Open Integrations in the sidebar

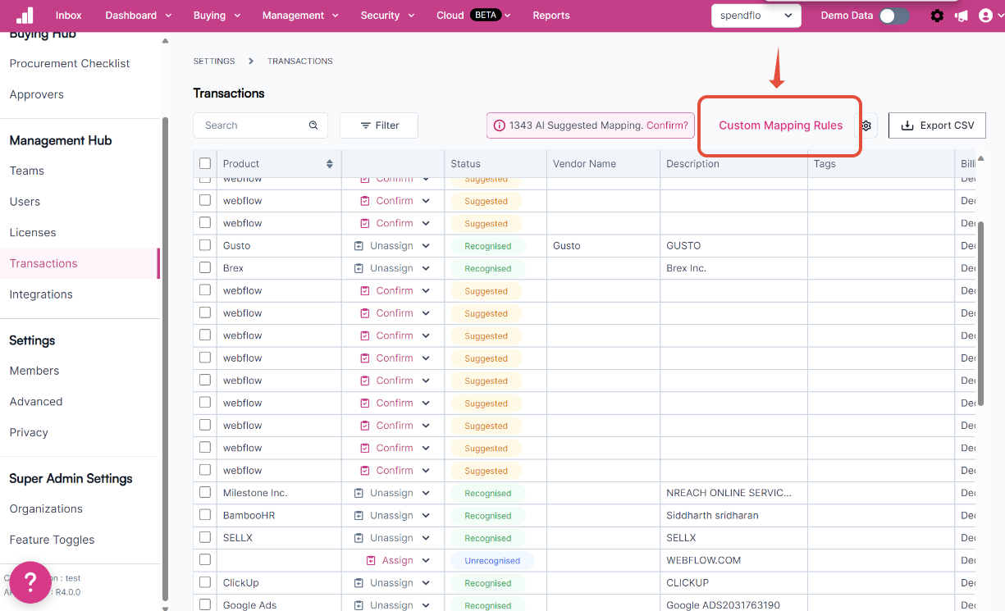tap(41, 294)
